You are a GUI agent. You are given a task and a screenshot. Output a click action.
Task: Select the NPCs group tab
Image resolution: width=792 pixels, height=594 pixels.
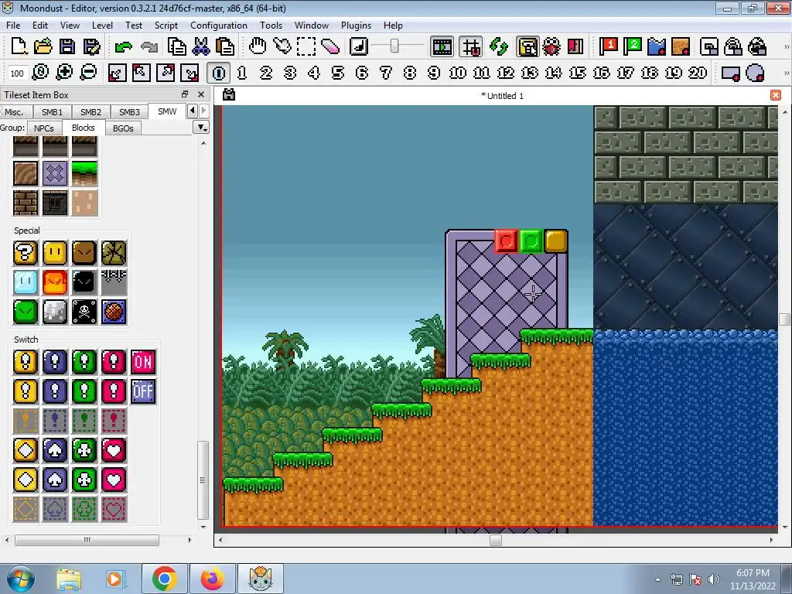pyautogui.click(x=44, y=128)
